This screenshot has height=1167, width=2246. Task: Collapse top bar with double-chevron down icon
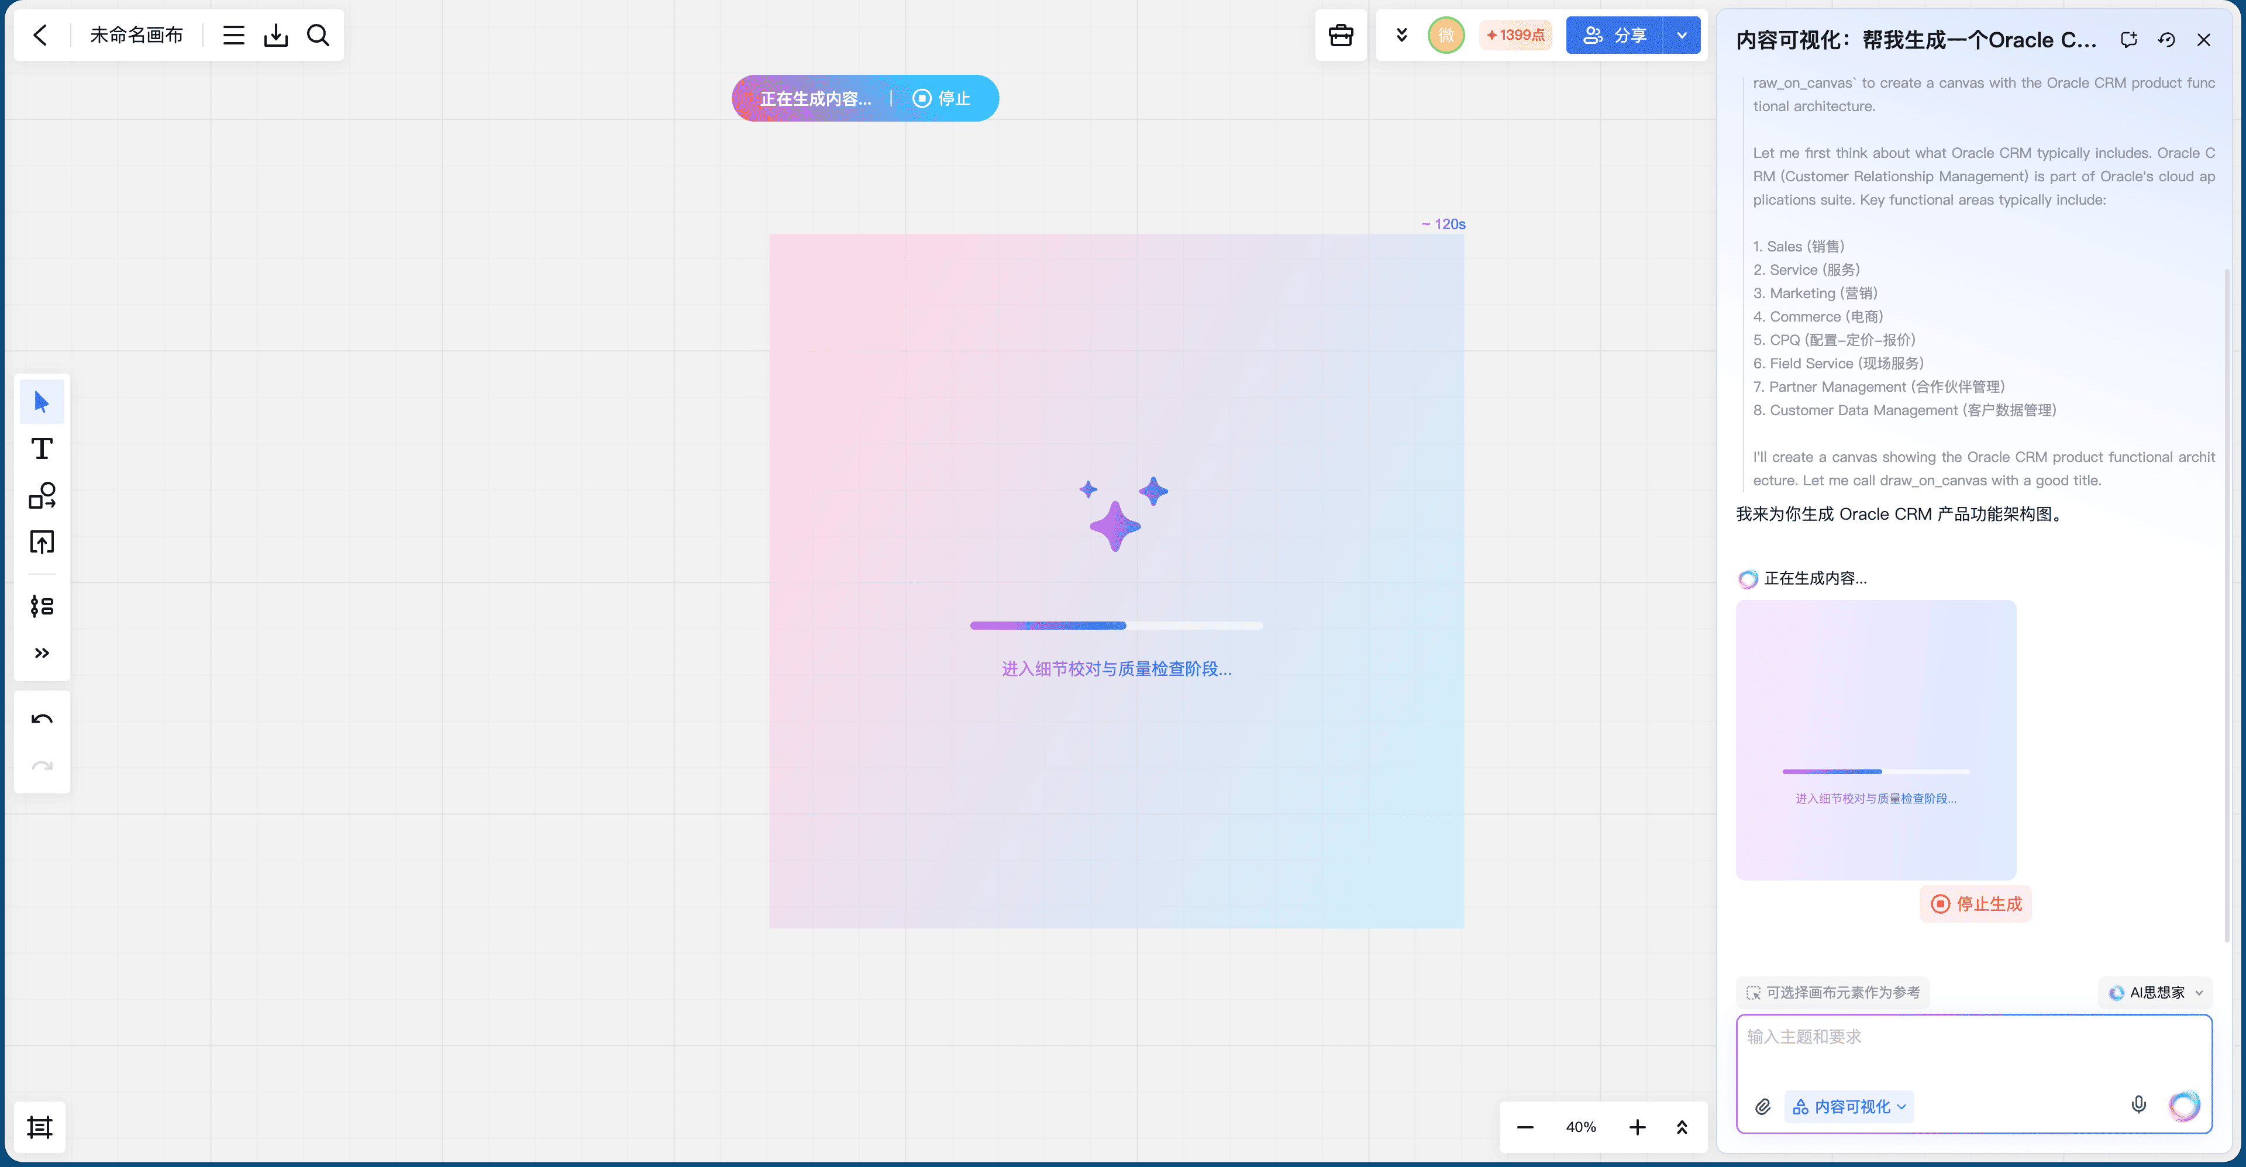pos(1401,35)
